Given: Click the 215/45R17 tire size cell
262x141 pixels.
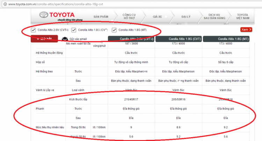Looking at the screenshot, I should click(131, 99).
